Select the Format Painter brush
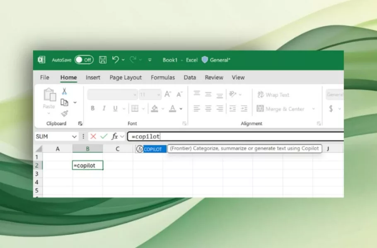377x248 pixels. (65, 113)
